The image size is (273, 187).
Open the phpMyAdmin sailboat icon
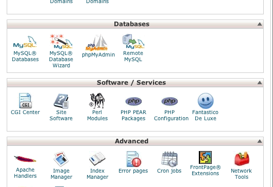click(97, 43)
